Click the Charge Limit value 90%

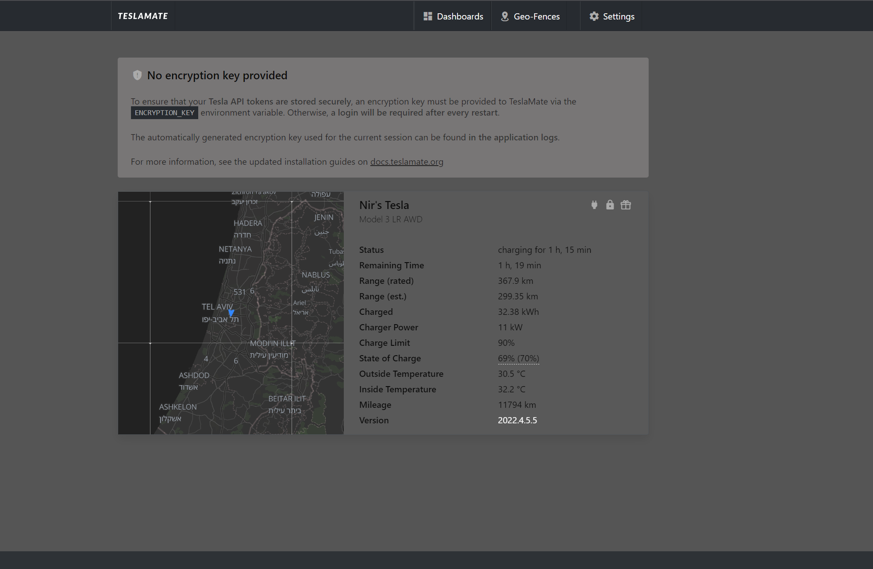pos(506,343)
